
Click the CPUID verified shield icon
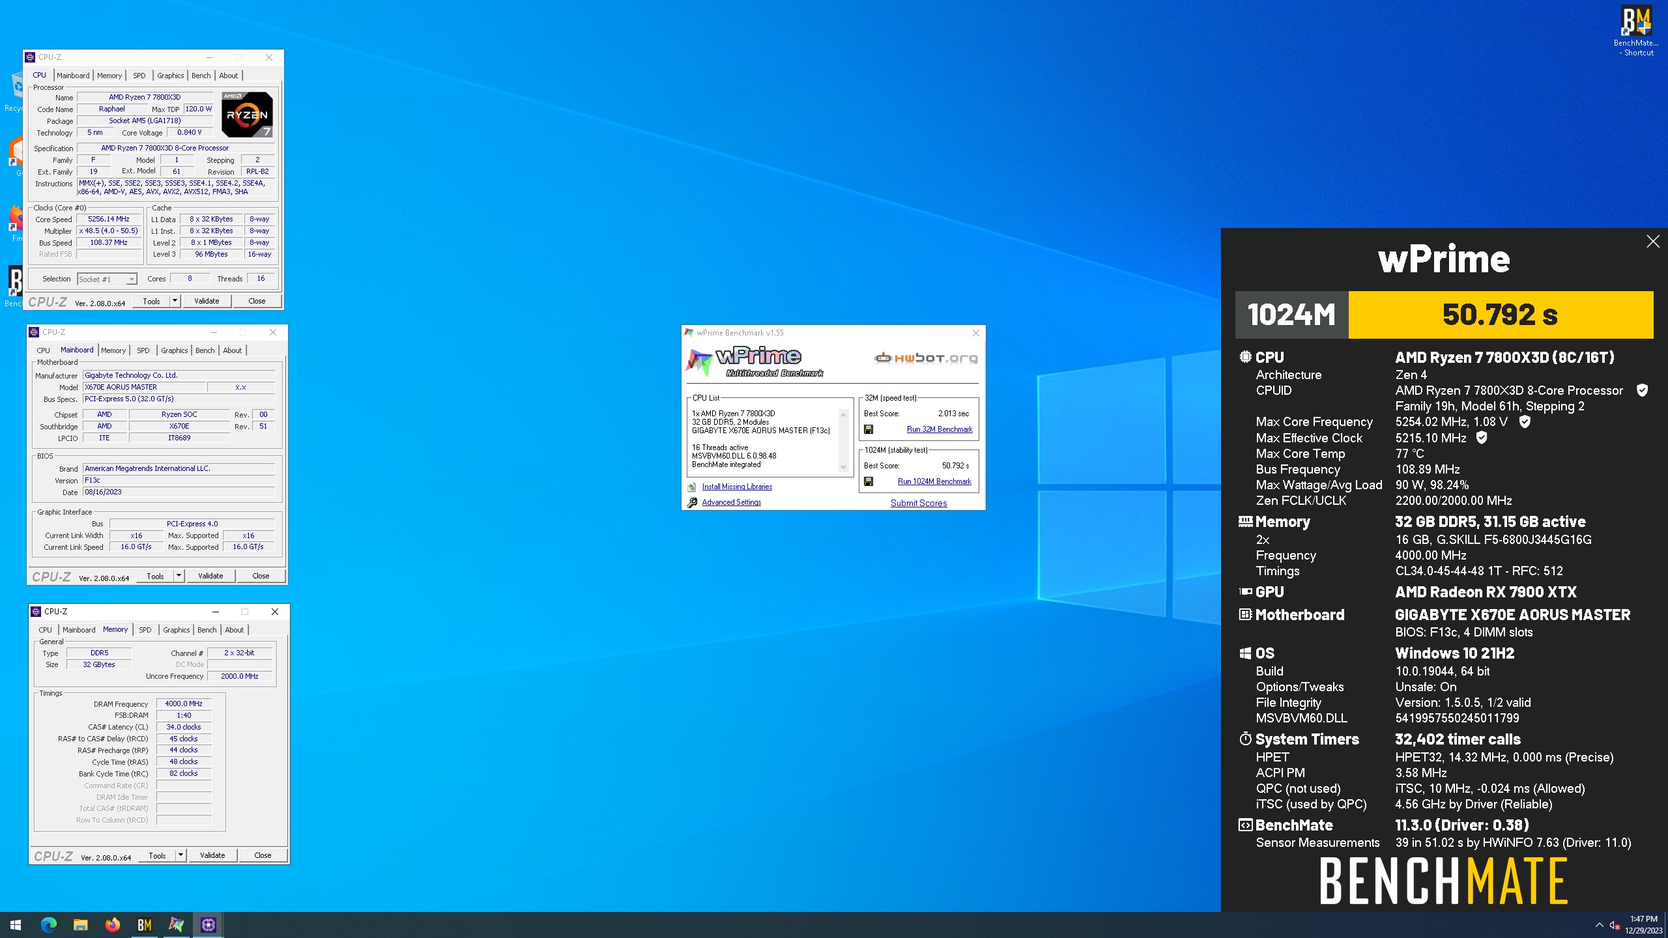click(1643, 390)
